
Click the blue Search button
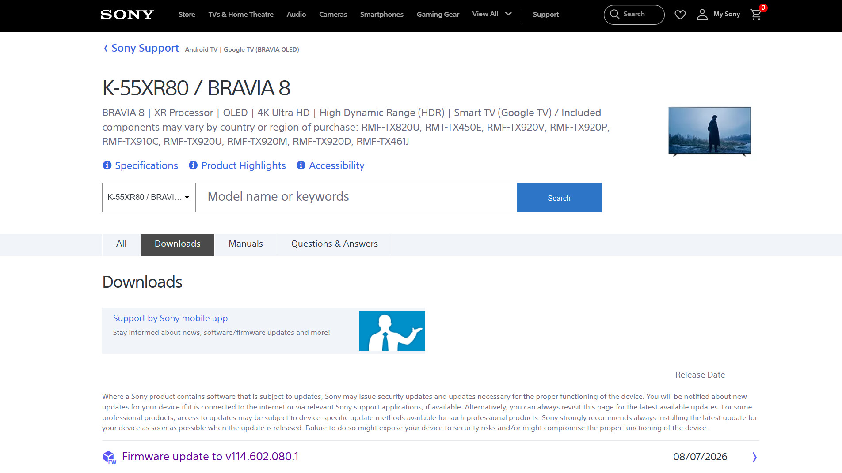(559, 198)
